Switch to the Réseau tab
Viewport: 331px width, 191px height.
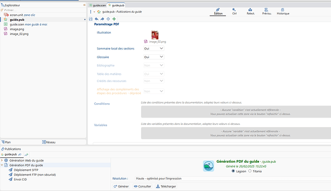pyautogui.click(x=49, y=142)
